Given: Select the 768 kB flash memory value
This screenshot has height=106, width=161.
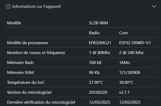Looking at the screenshot, I should click(x=95, y=63).
